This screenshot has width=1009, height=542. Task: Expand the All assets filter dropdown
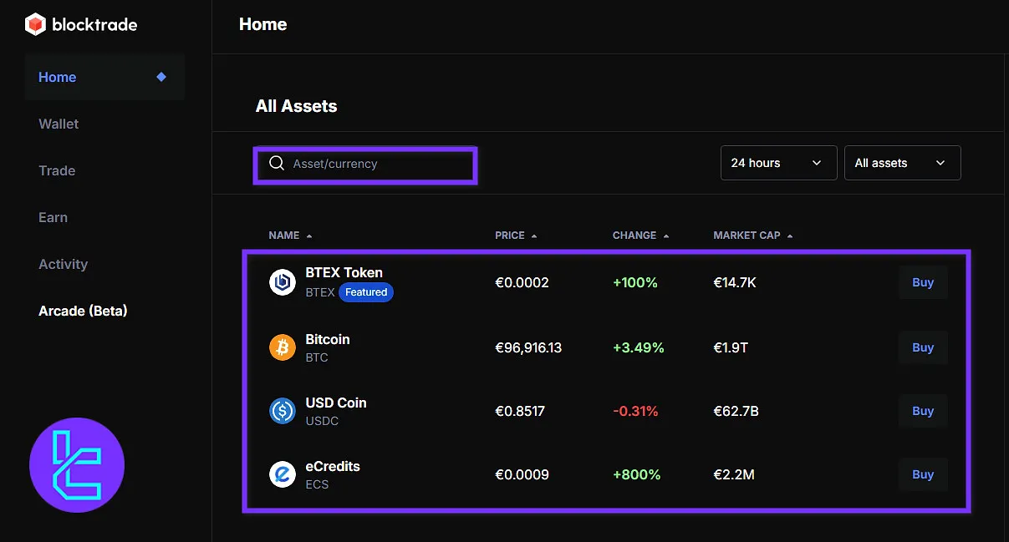click(902, 163)
